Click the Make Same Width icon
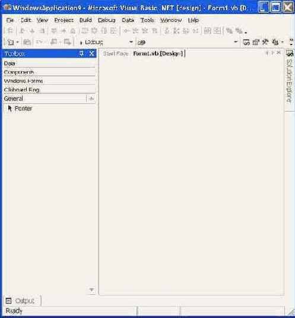 tap(85, 31)
